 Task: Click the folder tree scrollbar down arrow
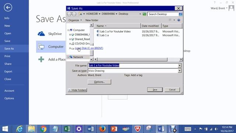pyautogui.click(x=91, y=59)
